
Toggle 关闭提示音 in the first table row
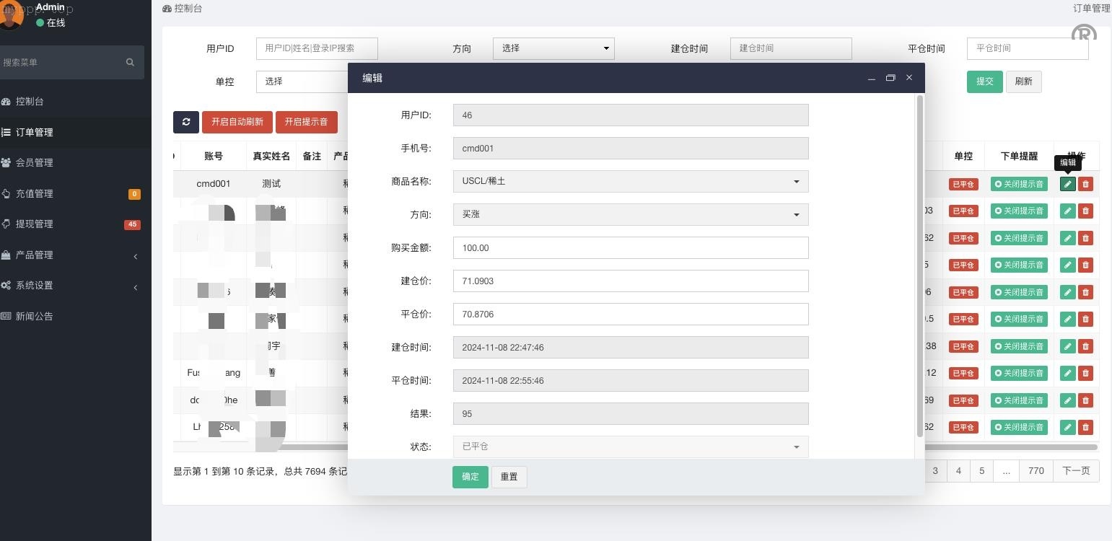[x=1018, y=184]
